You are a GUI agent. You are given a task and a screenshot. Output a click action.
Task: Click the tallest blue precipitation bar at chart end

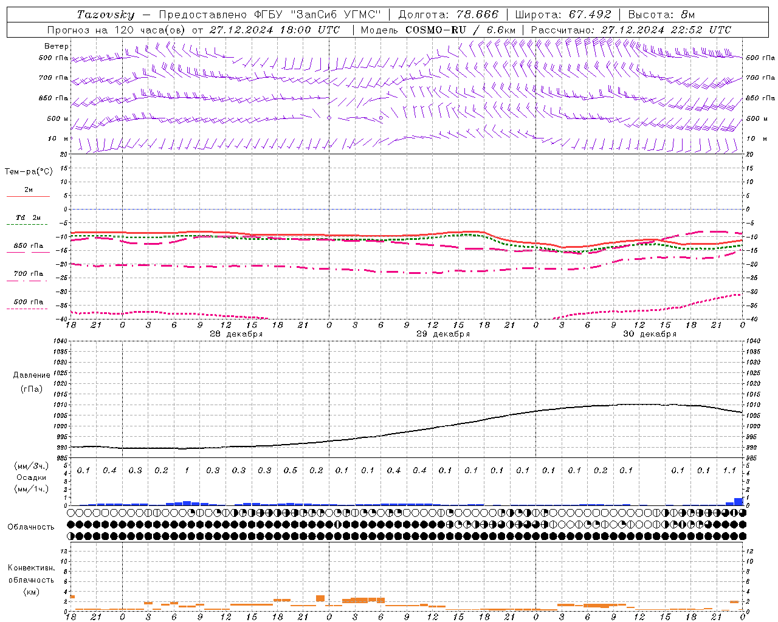[738, 502]
